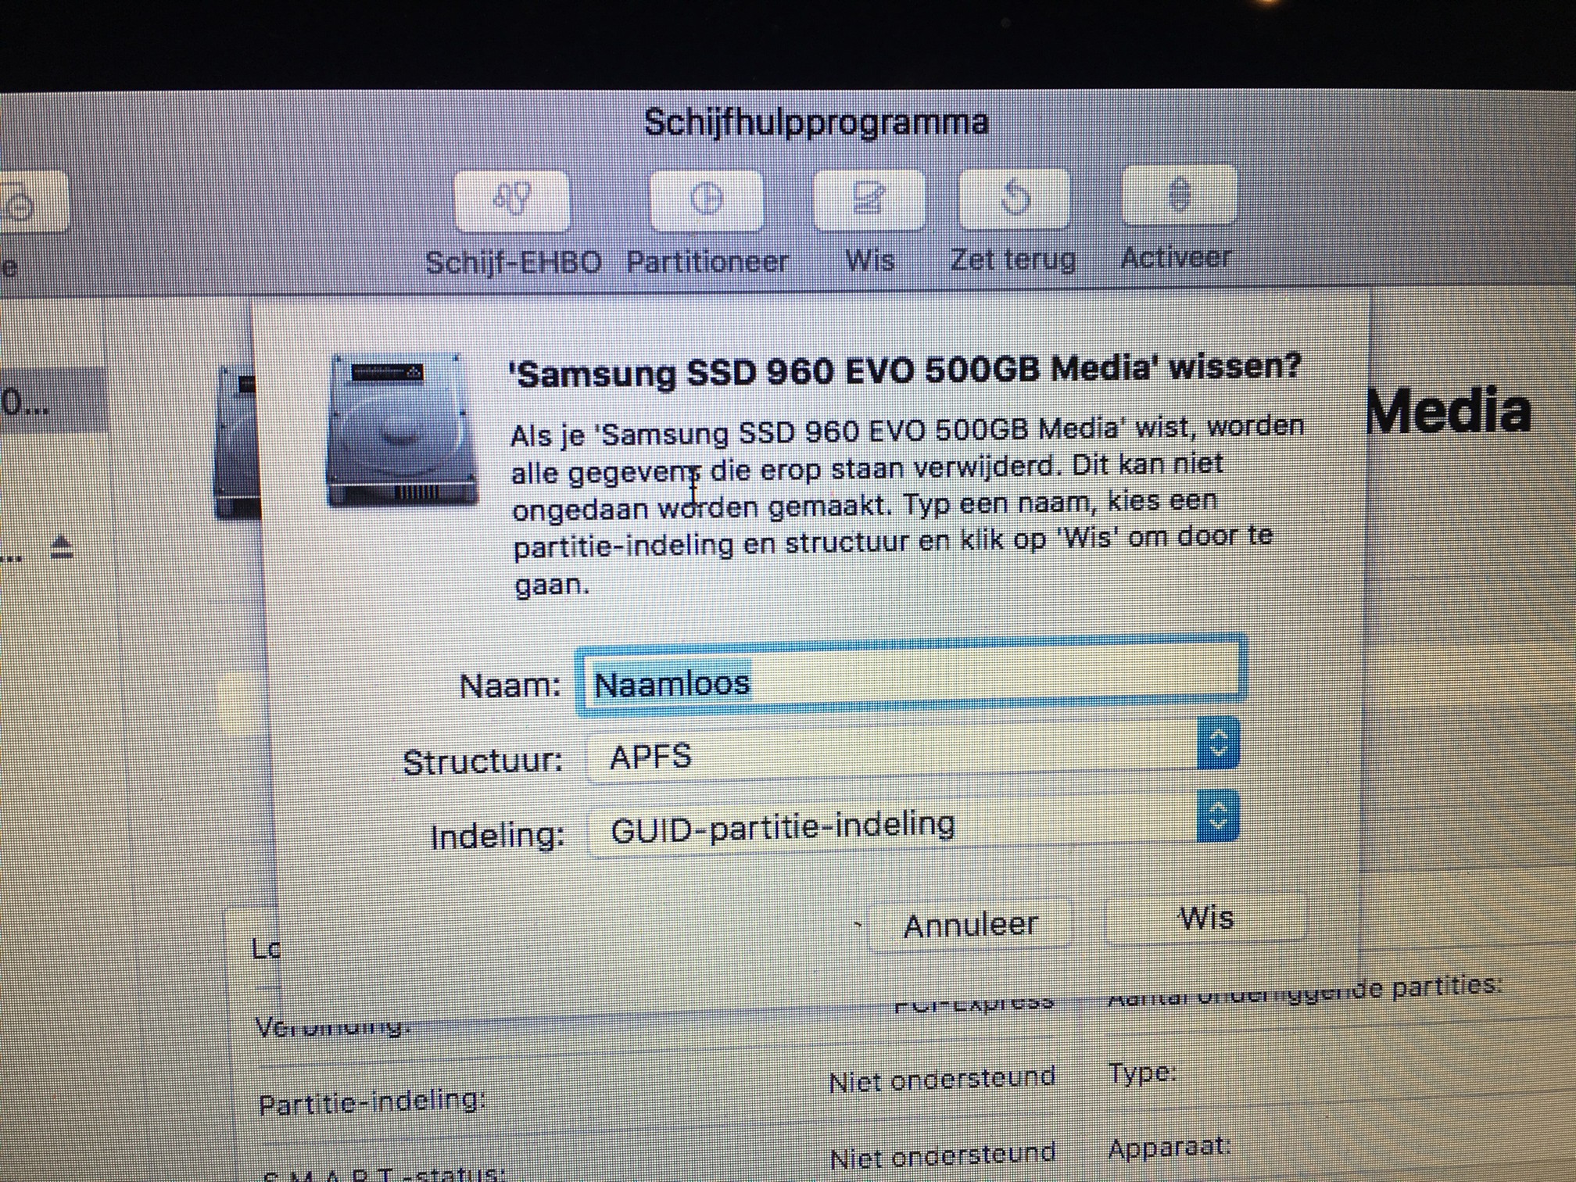
Task: Click the hard disk icon in the dialog
Action: (402, 431)
